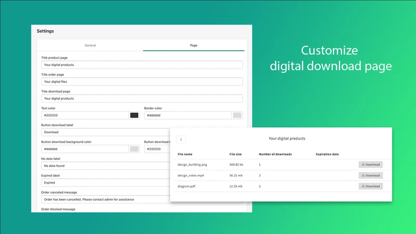Select the diagram.pdf file name

[x=187, y=186]
